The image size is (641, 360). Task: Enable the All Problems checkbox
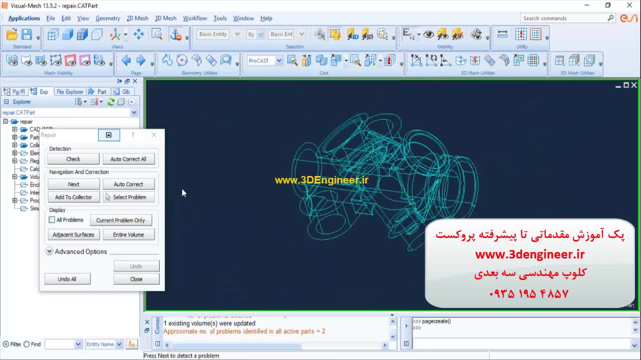click(52, 220)
